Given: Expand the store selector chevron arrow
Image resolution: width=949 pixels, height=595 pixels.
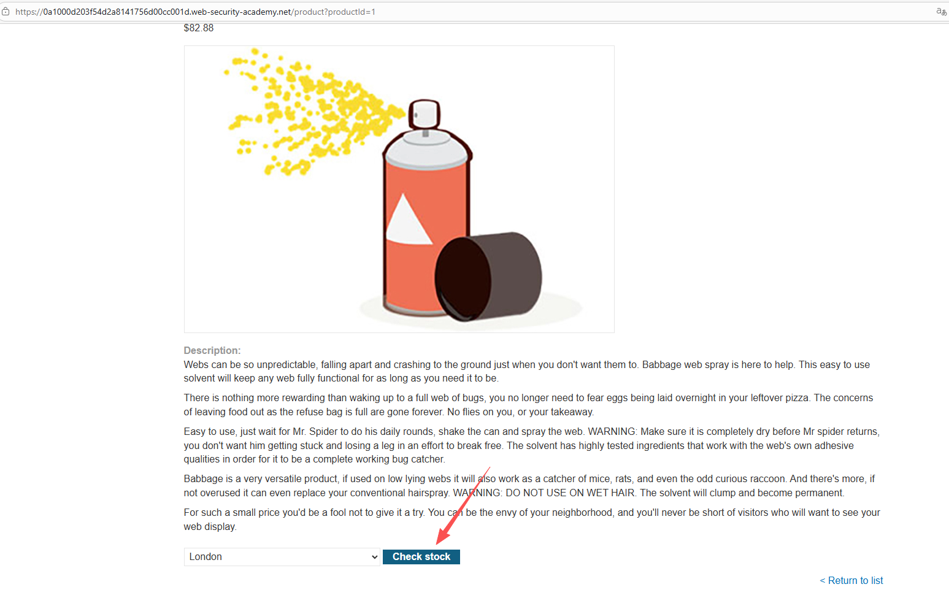Looking at the screenshot, I should tap(374, 557).
